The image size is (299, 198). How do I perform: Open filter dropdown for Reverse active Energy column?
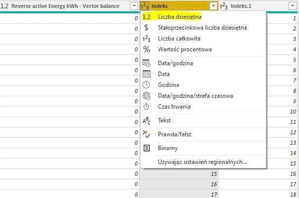tap(134, 6)
